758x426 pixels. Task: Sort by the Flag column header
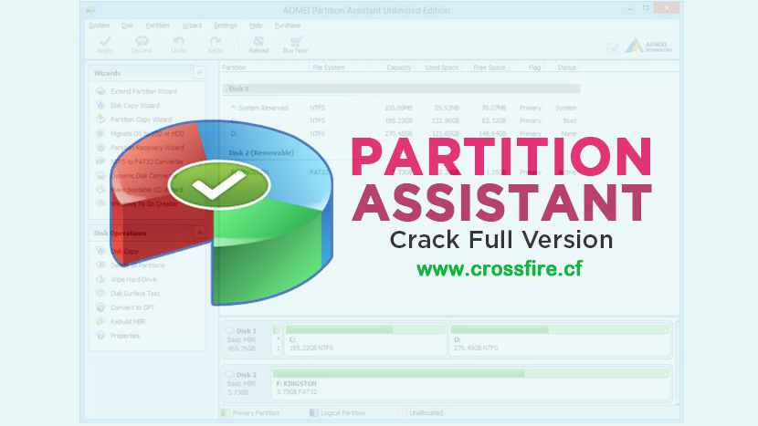point(534,68)
